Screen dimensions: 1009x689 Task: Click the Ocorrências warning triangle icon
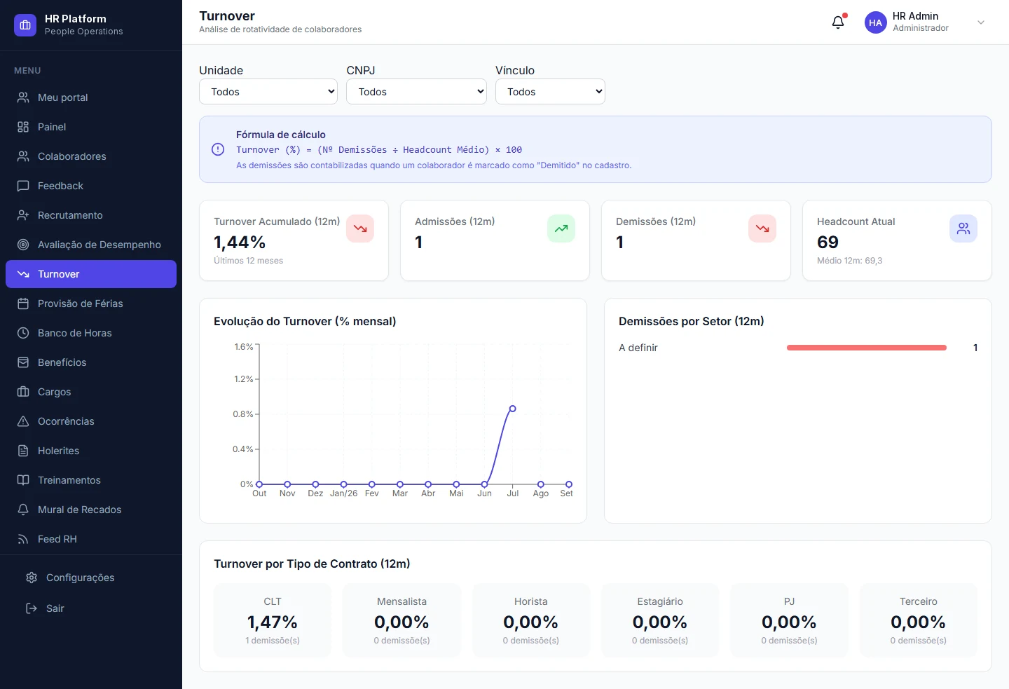click(x=23, y=421)
